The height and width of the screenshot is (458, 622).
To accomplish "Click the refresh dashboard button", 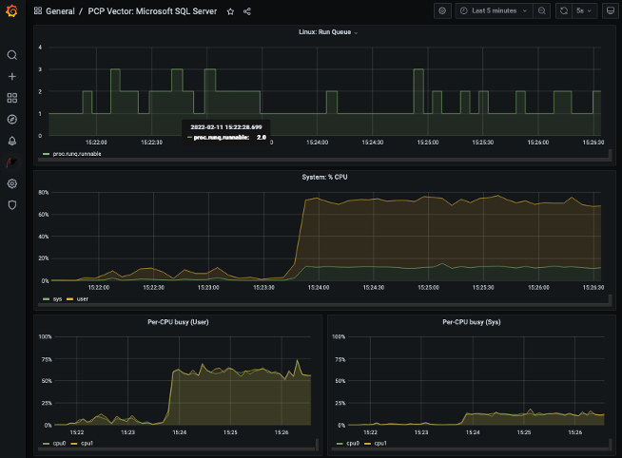I will [x=564, y=11].
